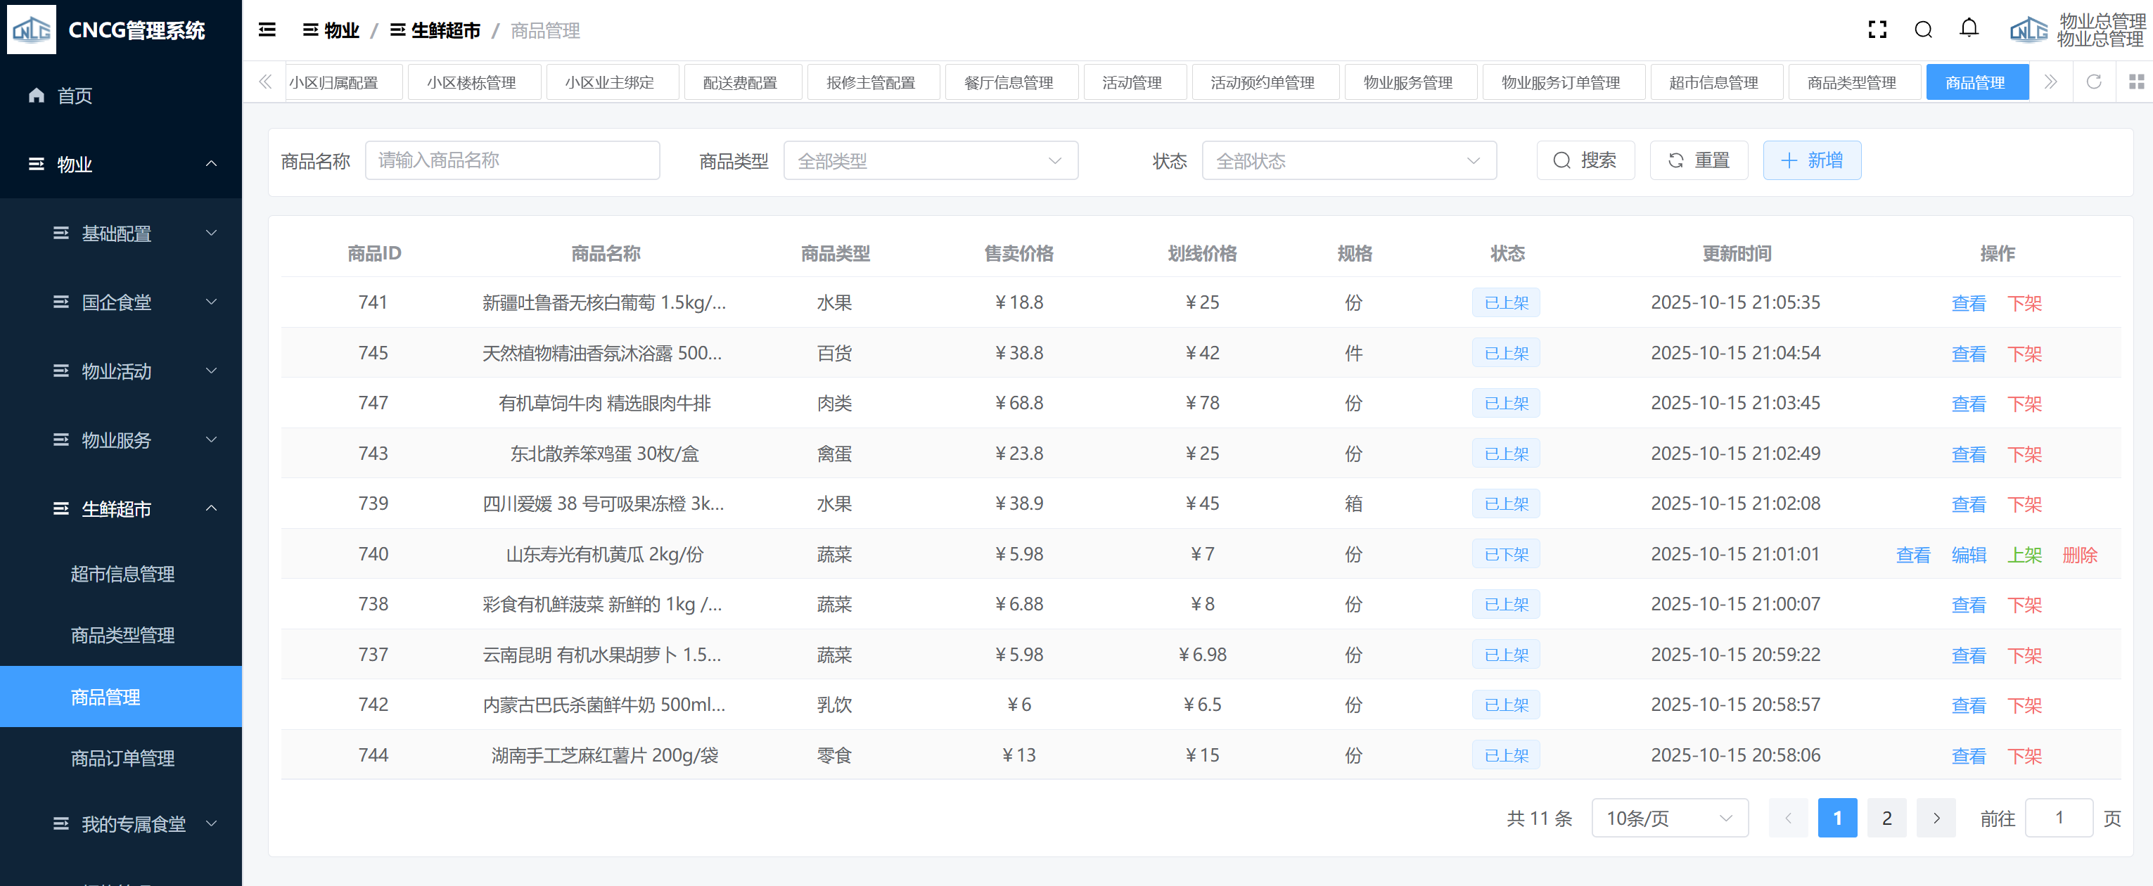Open the tab grid options icon
The image size is (2153, 886).
click(2135, 82)
